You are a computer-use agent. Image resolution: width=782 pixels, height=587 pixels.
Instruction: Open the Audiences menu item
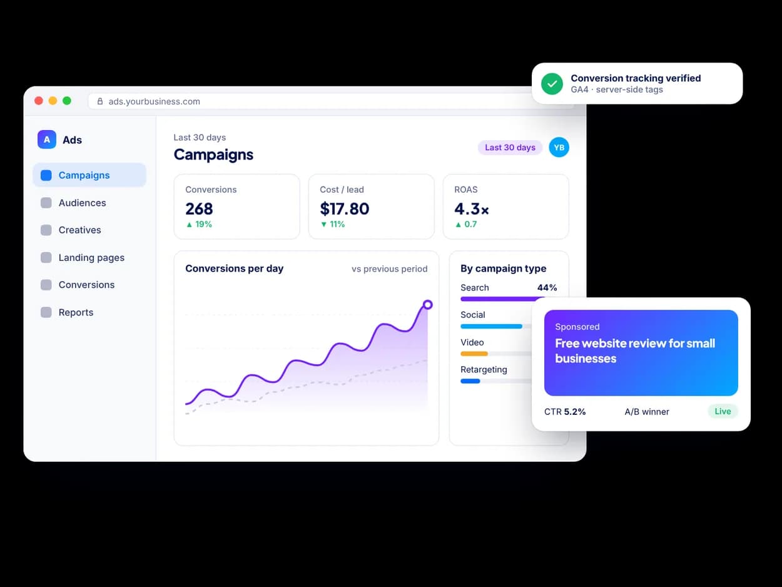(x=89, y=203)
